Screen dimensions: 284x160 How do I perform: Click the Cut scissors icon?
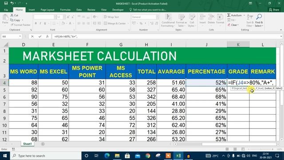click(12, 15)
